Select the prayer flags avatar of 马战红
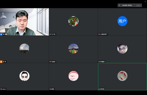The height and width of the screenshot is (95, 147). [x=73, y=49]
